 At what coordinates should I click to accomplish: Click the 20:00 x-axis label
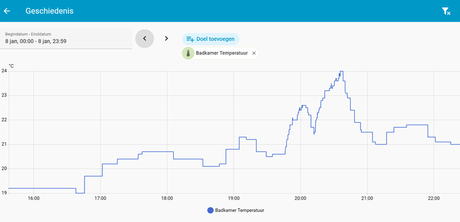coord(300,198)
